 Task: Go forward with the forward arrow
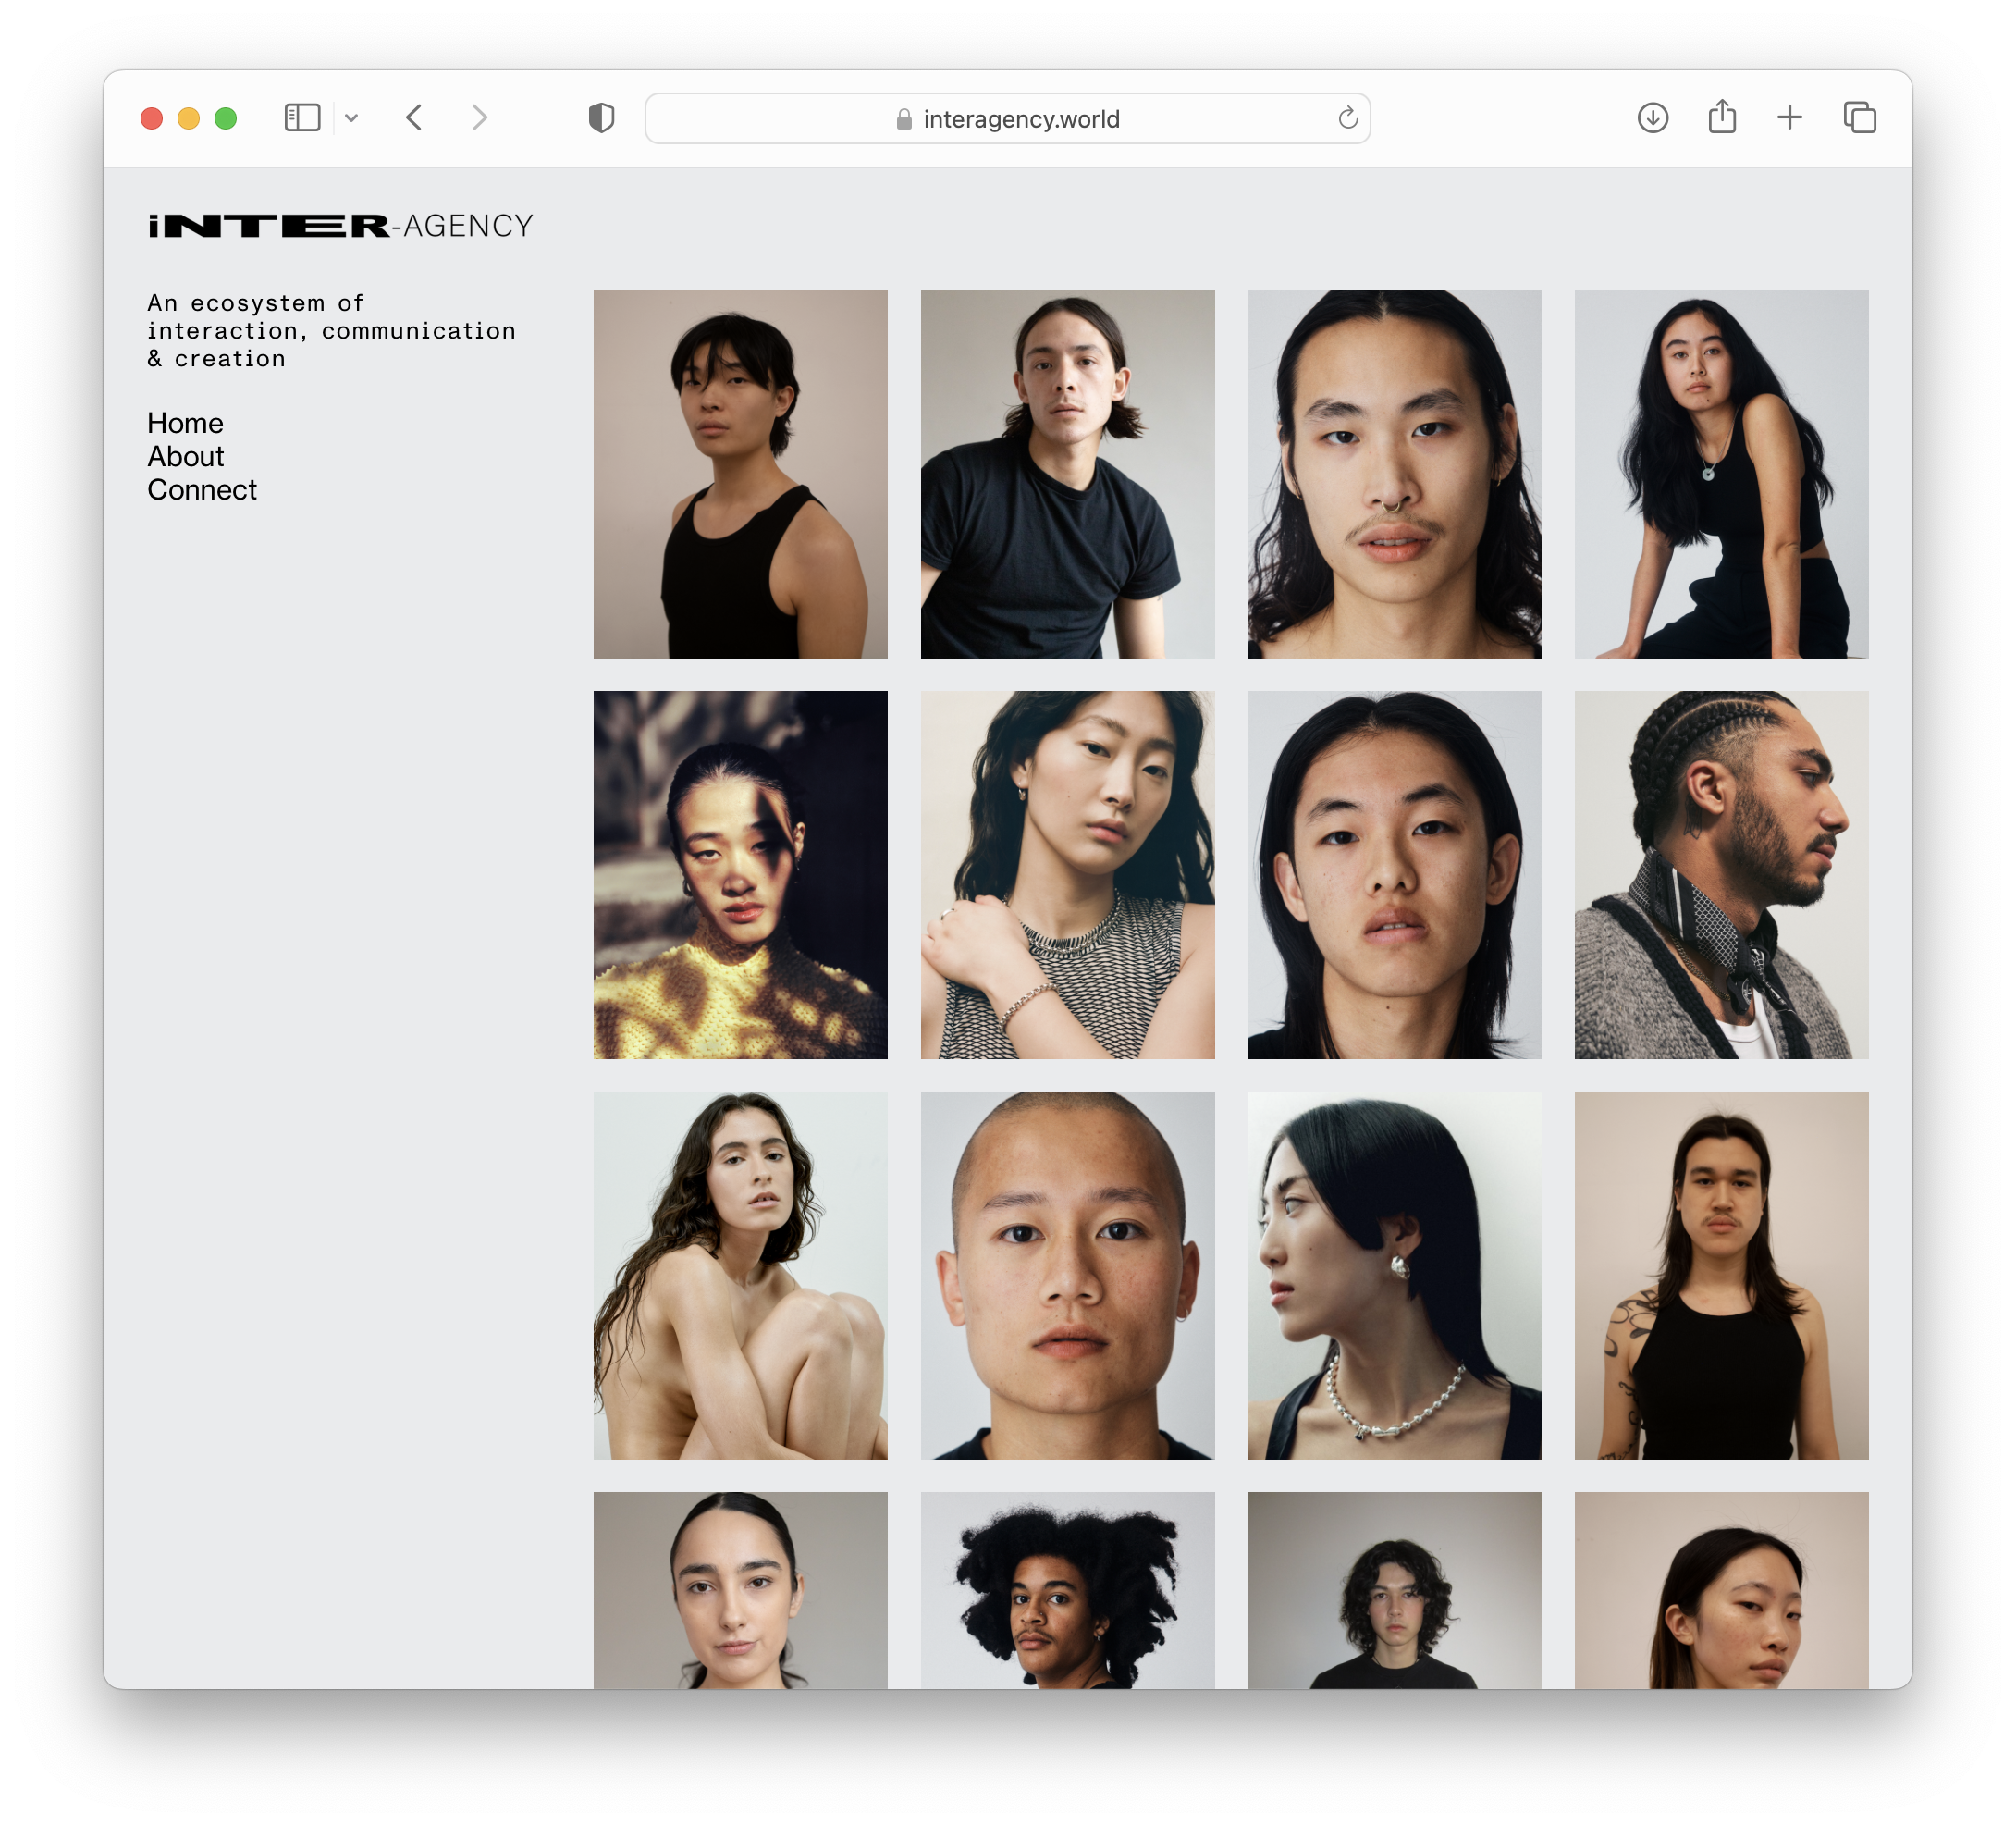(480, 118)
